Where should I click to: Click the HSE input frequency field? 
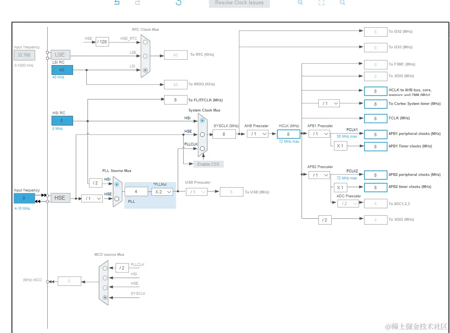click(24, 198)
